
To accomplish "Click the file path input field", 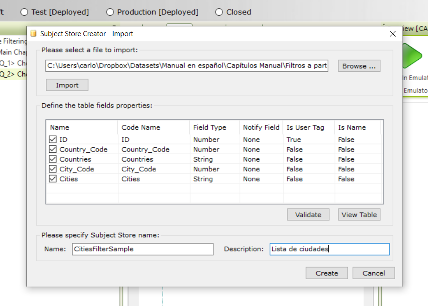I will coord(187,66).
